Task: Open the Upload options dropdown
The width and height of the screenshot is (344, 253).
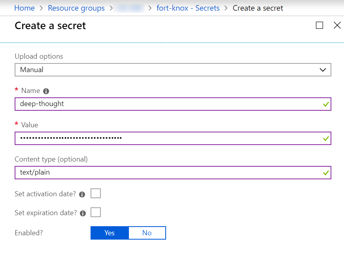Action: tap(172, 70)
